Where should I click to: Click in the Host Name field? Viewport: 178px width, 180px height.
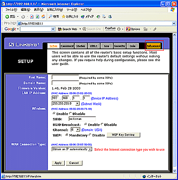[65, 77]
